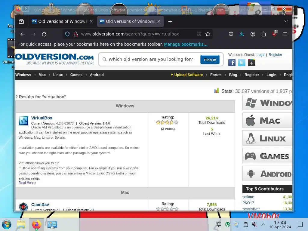This screenshot has width=308, height=231.
Task: Reload the page with the refresh icon
Action: click(44, 34)
